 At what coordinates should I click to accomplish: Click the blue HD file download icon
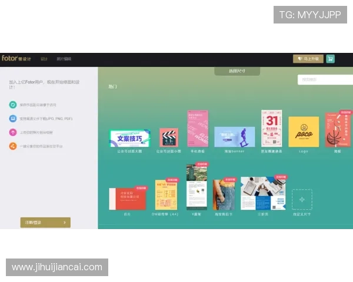point(13,119)
